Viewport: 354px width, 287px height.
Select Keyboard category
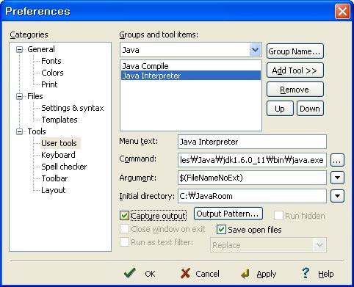click(x=58, y=155)
